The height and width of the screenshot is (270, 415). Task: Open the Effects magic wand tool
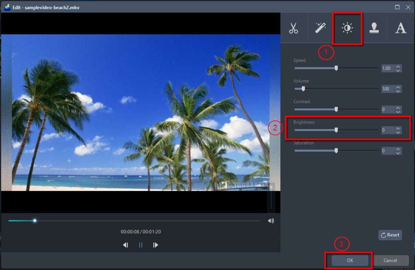coord(320,28)
